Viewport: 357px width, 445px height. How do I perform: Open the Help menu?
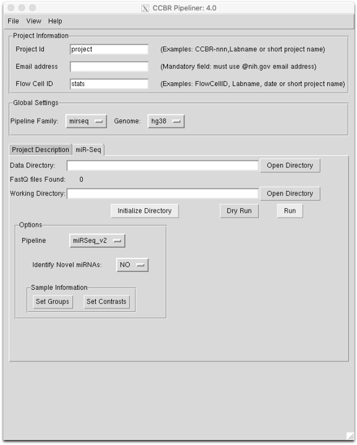click(x=55, y=21)
